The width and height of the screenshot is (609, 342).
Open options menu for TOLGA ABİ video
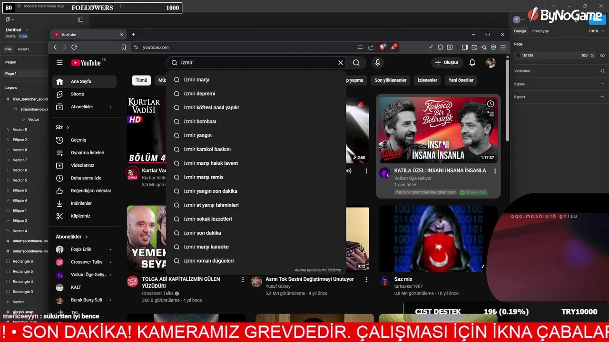pyautogui.click(x=243, y=280)
